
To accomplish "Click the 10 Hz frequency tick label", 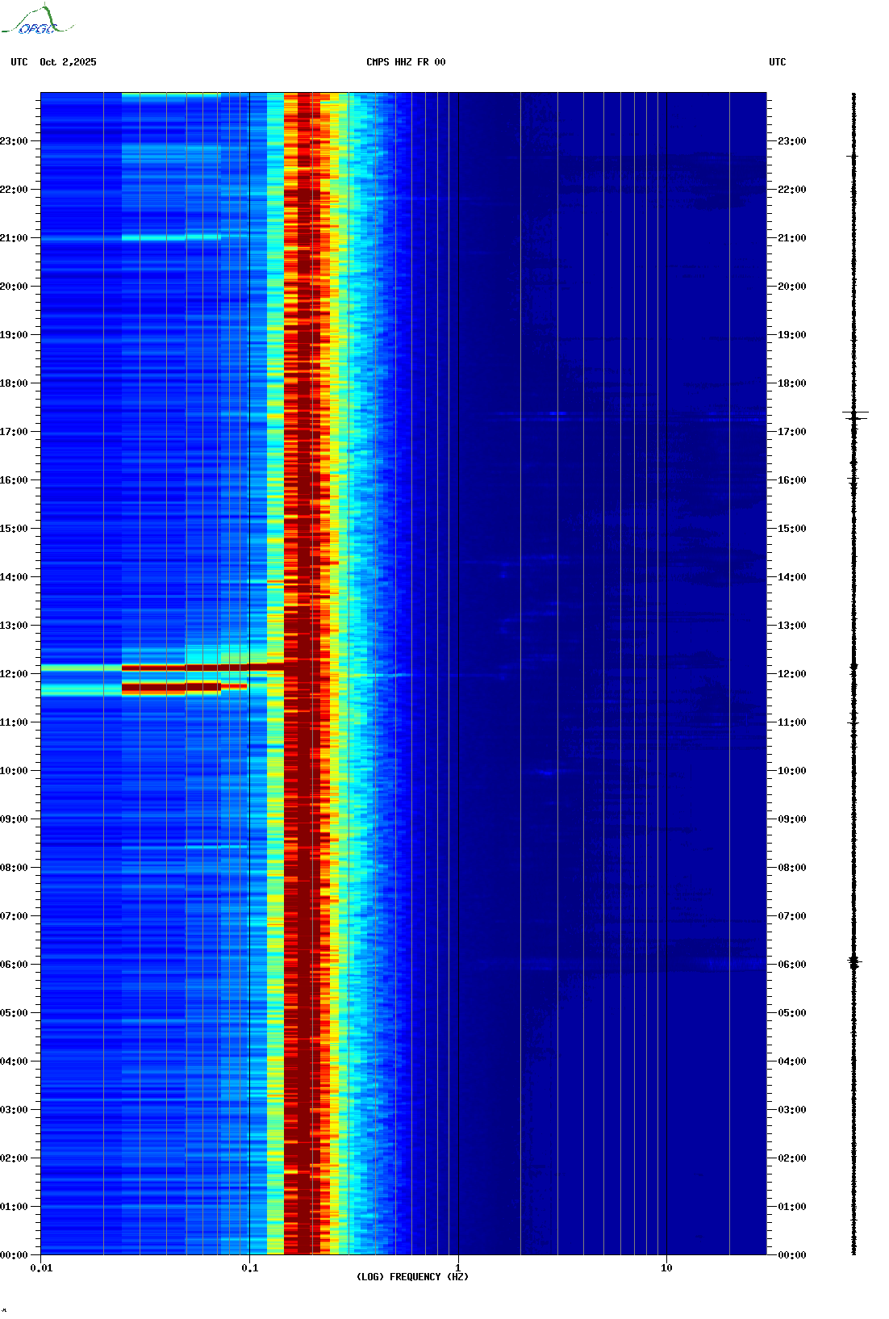I will [x=666, y=1268].
